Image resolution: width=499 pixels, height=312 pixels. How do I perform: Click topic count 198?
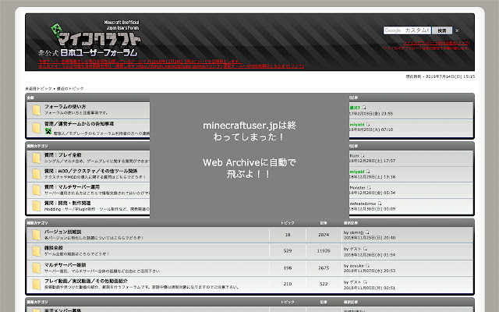point(288,268)
